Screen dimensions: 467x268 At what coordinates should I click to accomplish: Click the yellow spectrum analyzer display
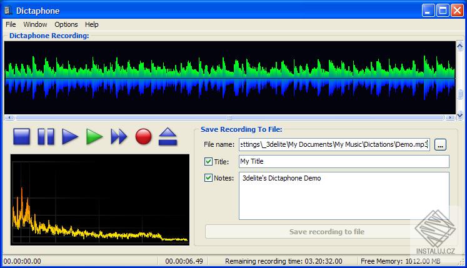100,199
